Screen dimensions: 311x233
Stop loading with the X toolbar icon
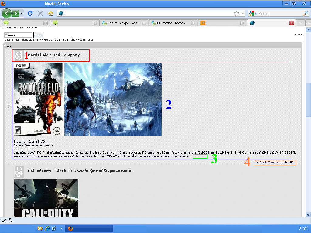(x=40, y=13)
